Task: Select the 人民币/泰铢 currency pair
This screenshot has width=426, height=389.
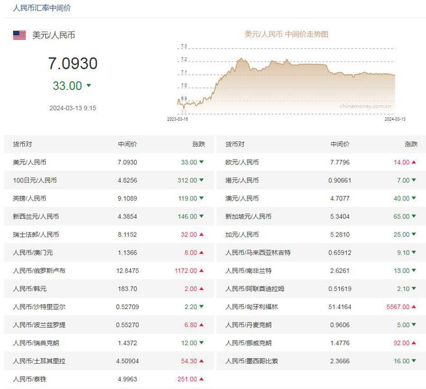Action: (x=30, y=379)
